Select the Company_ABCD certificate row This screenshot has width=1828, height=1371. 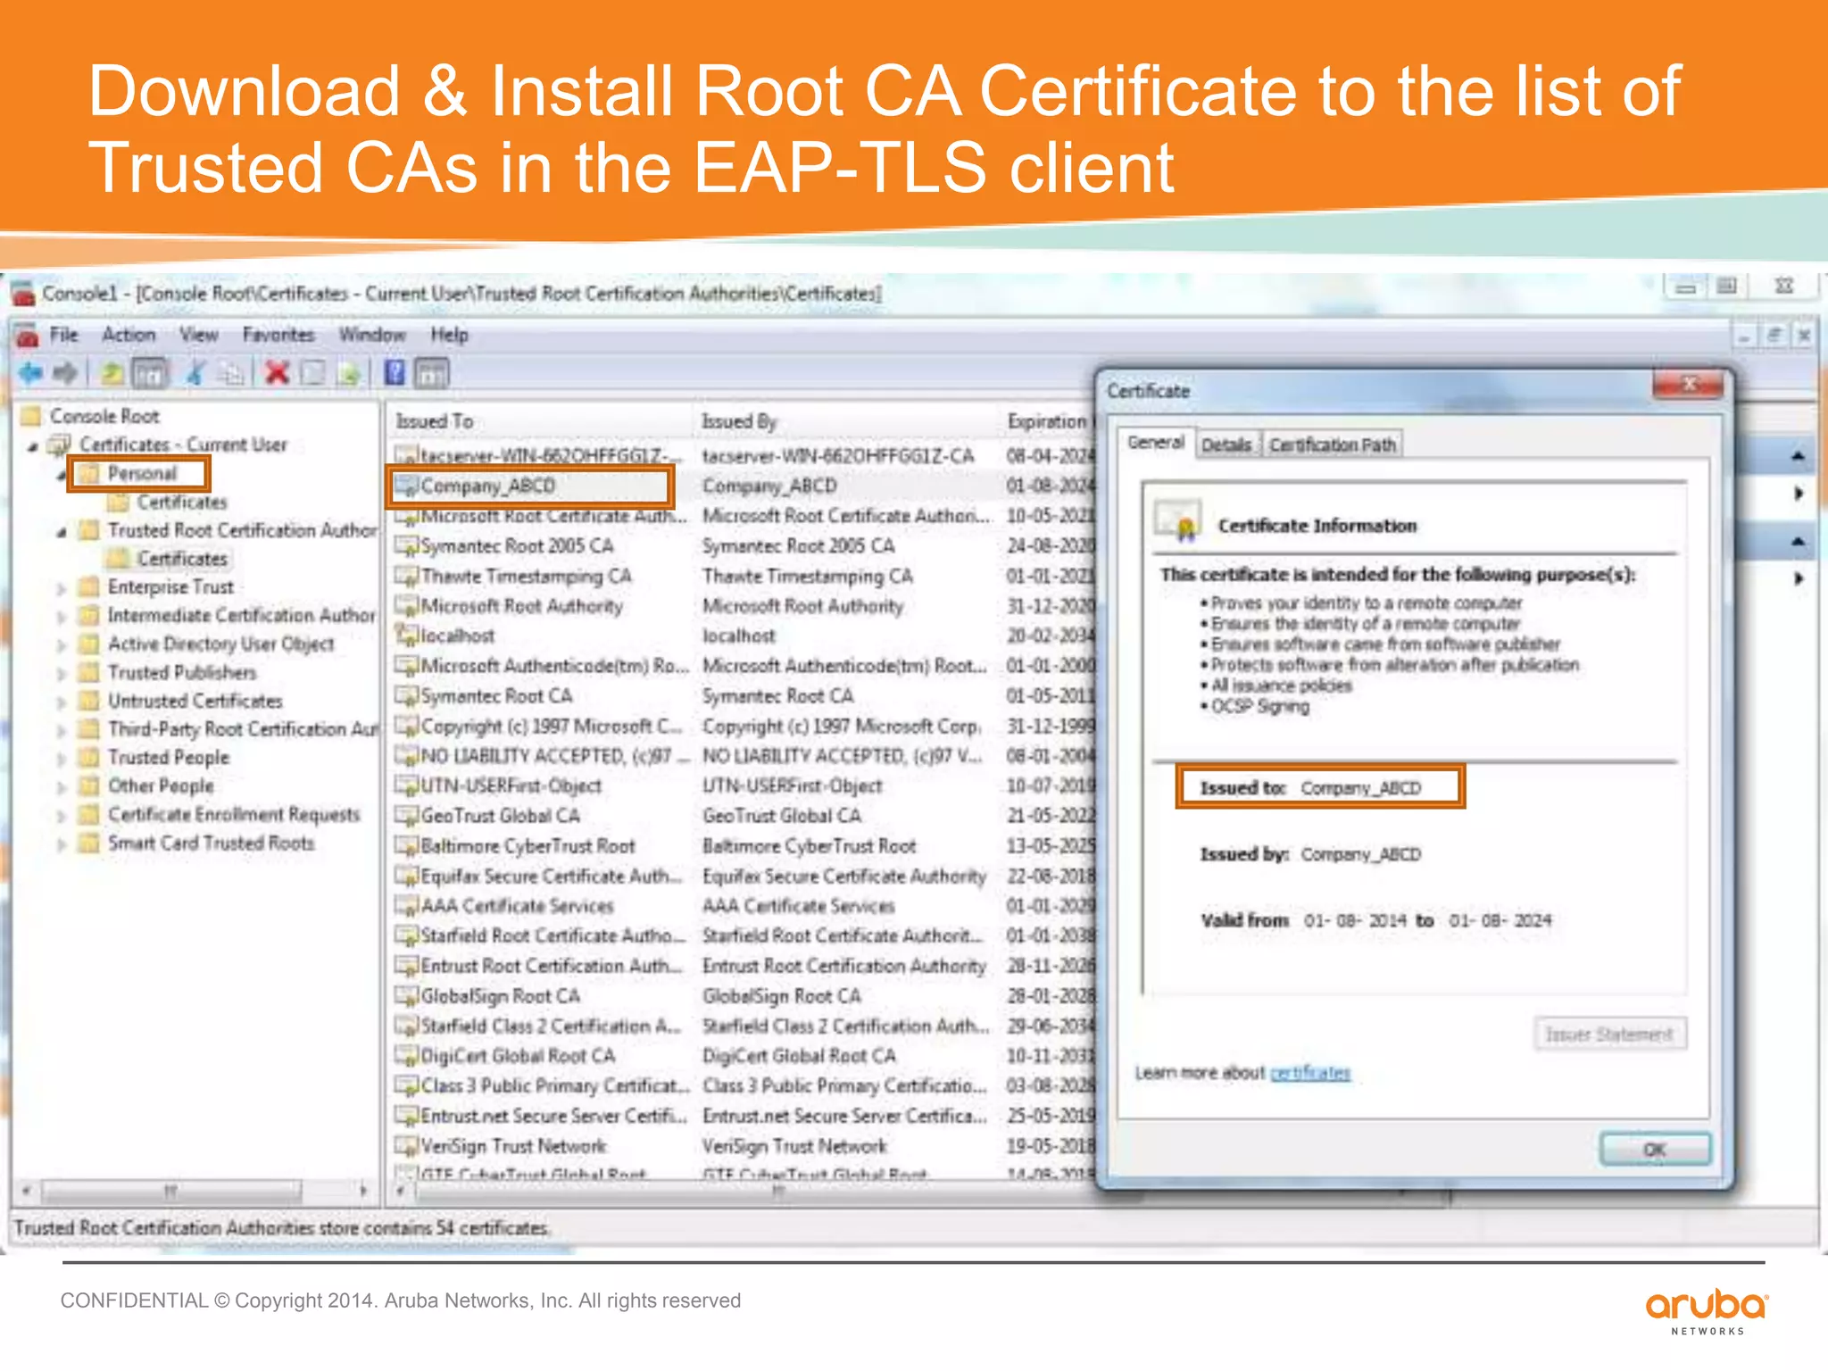(x=742, y=486)
